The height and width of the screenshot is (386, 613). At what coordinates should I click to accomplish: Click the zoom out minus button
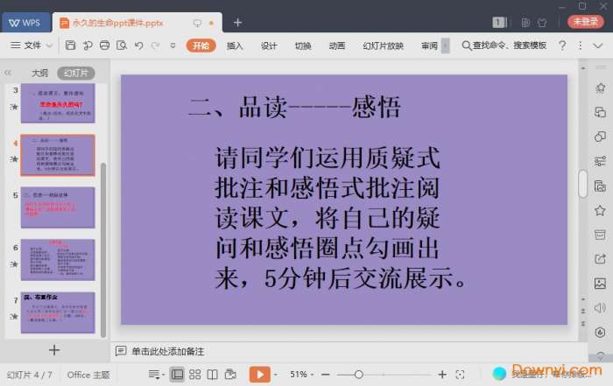coord(325,375)
